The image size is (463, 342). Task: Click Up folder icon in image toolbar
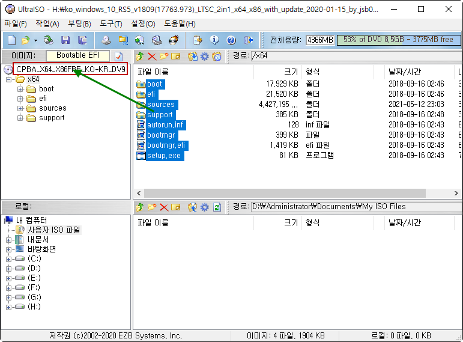pos(140,56)
